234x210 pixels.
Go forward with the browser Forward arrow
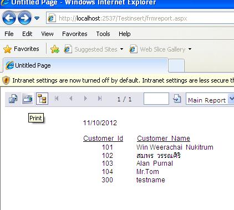tap(24, 18)
